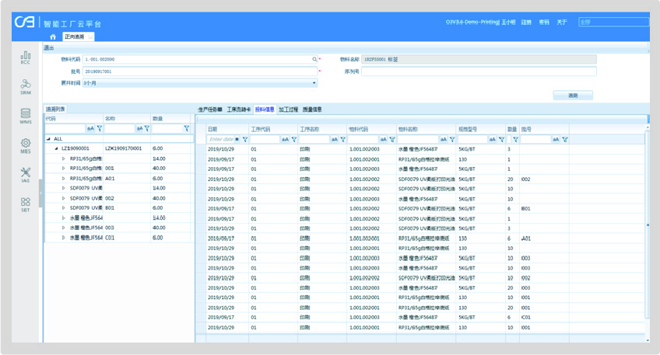Toggle aA match case on 代码 tree column
The image size is (660, 355).
click(90, 128)
